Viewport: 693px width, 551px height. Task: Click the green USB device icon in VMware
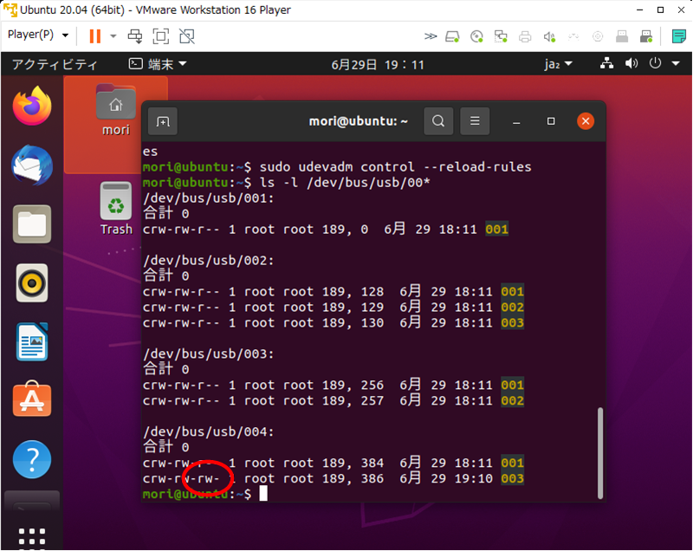click(x=646, y=36)
